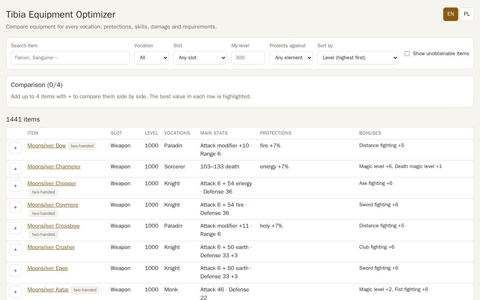
Task: Add Moonsilver Katar with its plus button
Action: click(x=15, y=292)
